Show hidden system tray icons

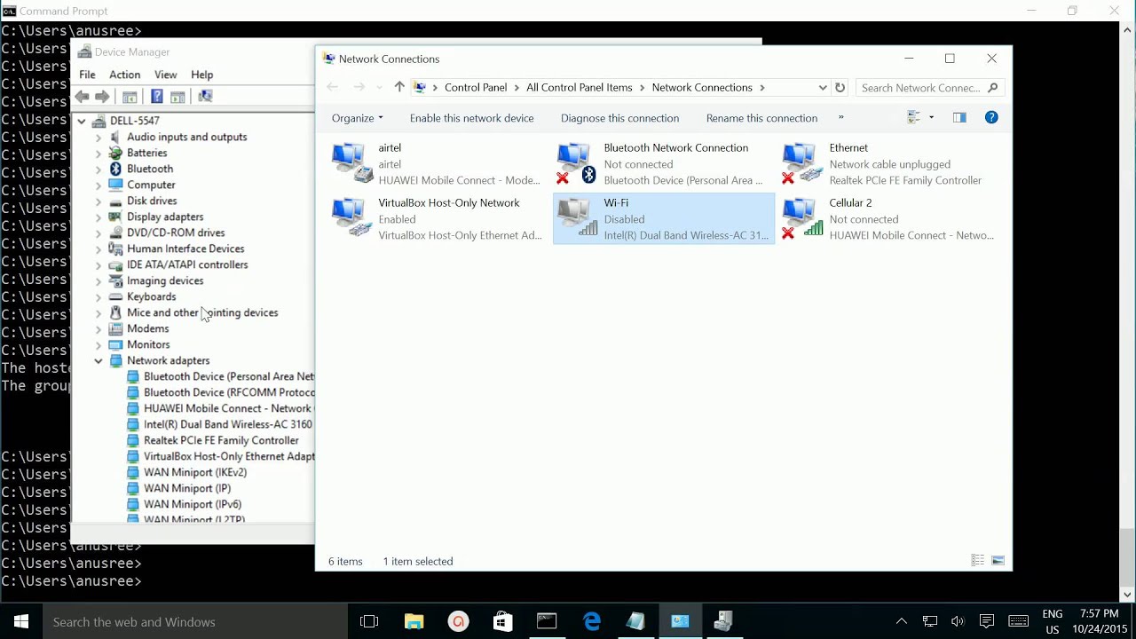pyautogui.click(x=901, y=621)
